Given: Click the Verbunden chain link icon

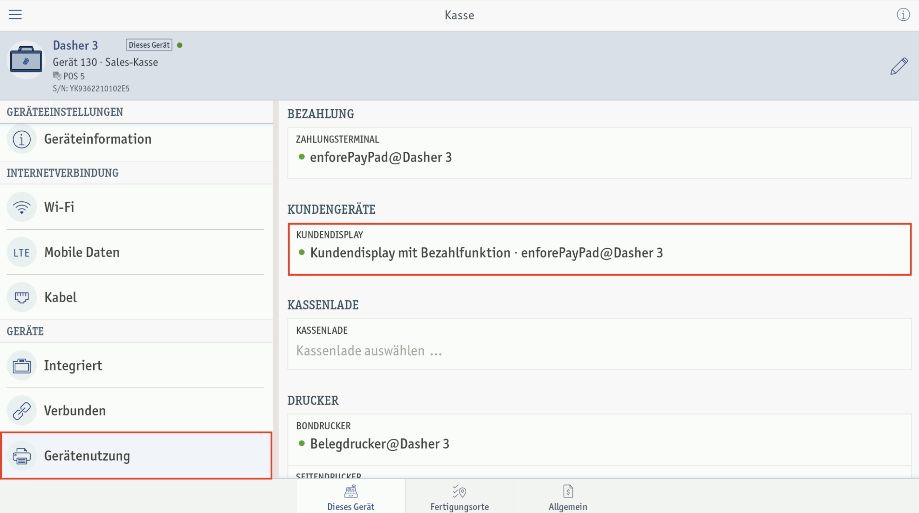Looking at the screenshot, I should 22,410.
